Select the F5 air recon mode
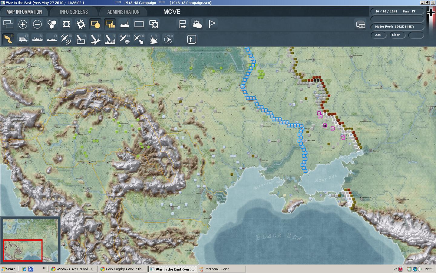The height and width of the screenshot is (273, 436). pos(66,39)
